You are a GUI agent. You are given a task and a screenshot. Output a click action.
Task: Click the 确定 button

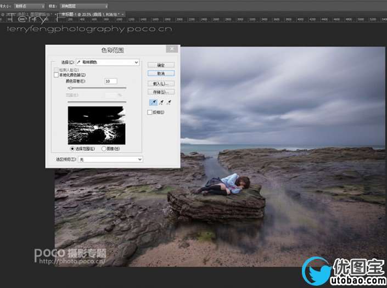point(161,65)
